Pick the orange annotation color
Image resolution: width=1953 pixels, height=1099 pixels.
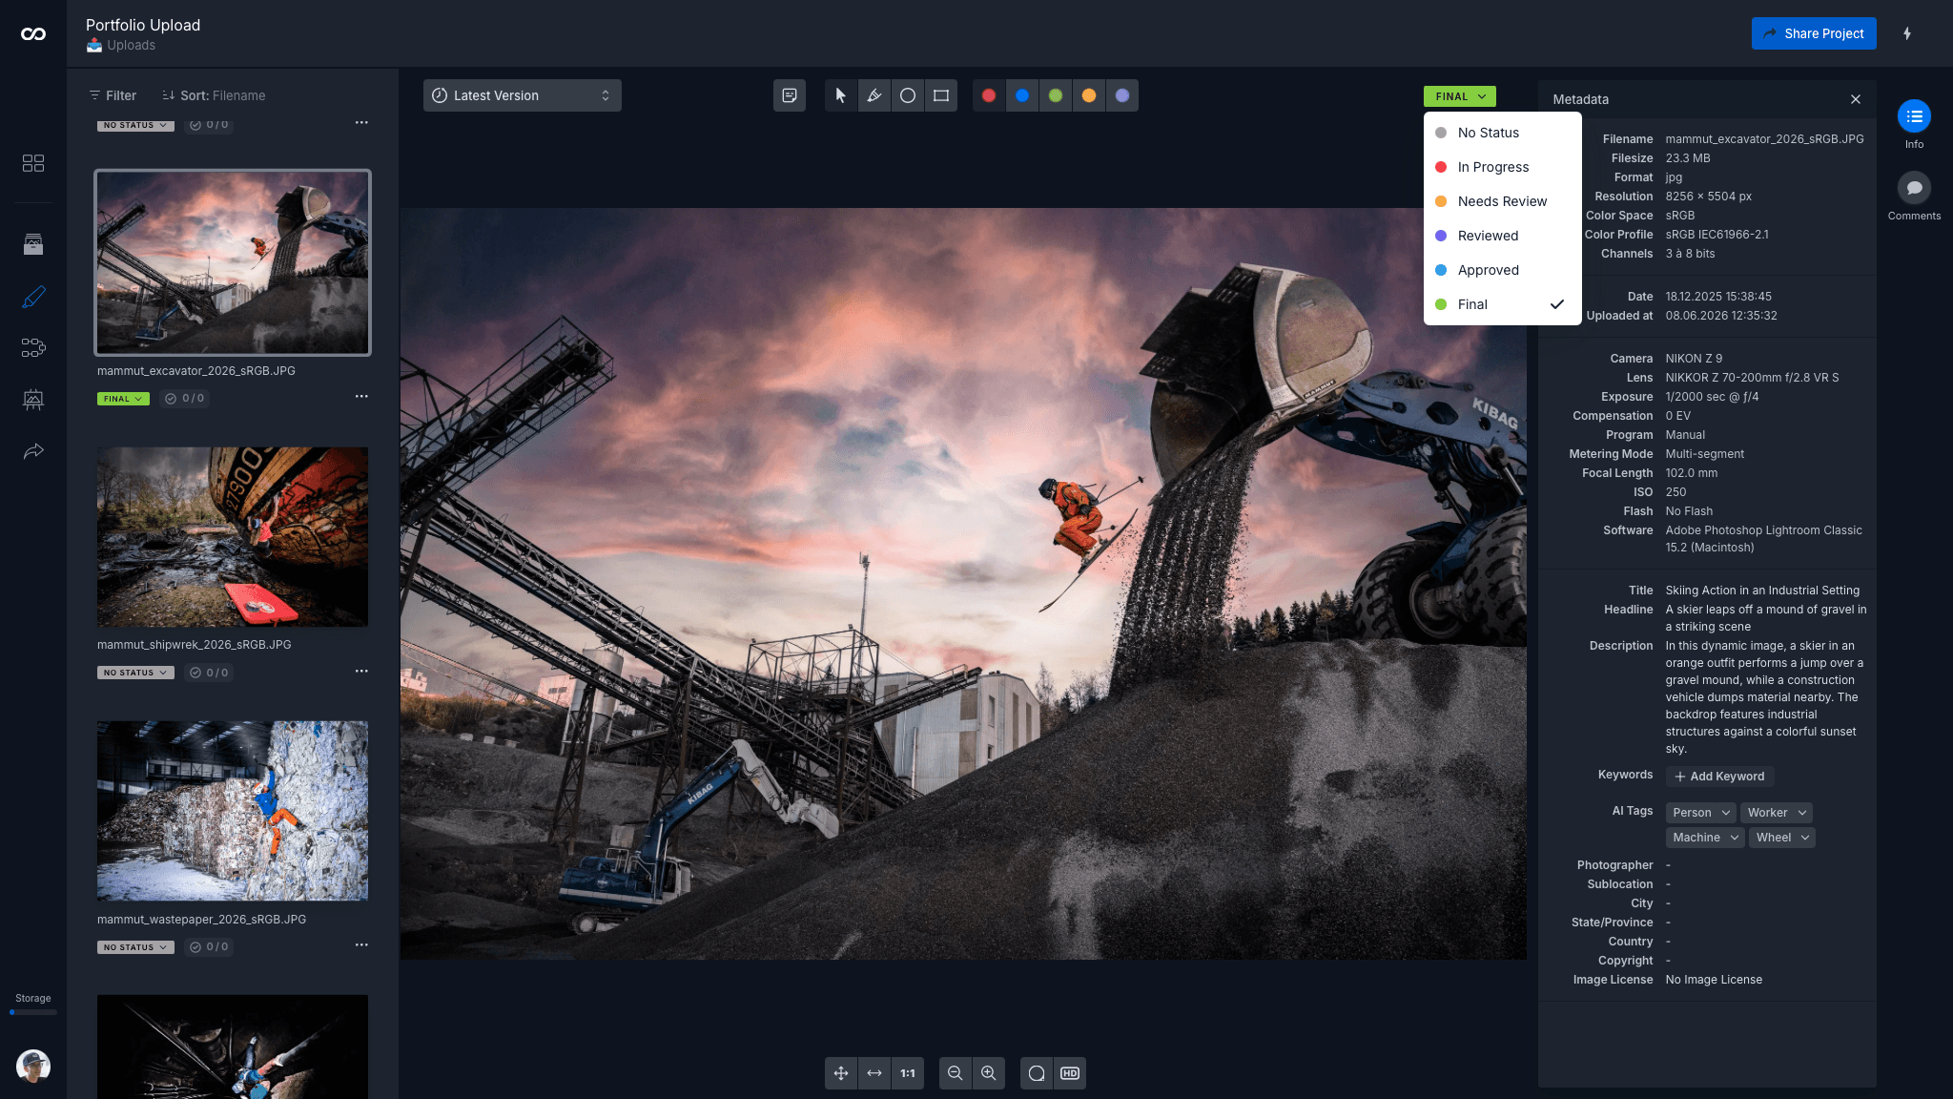[1089, 95]
